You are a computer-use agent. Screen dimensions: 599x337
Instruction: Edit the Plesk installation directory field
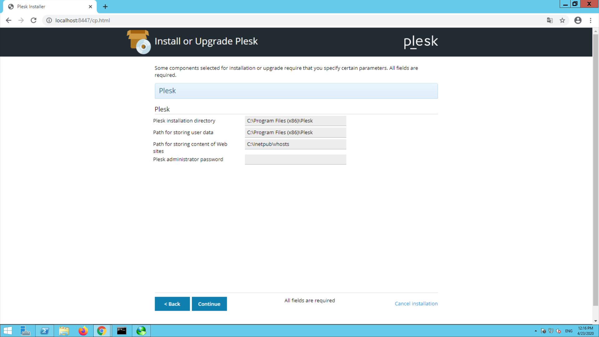pyautogui.click(x=295, y=121)
